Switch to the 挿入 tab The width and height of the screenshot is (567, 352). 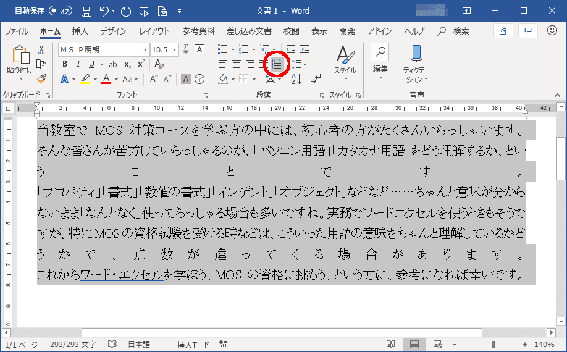(x=80, y=31)
